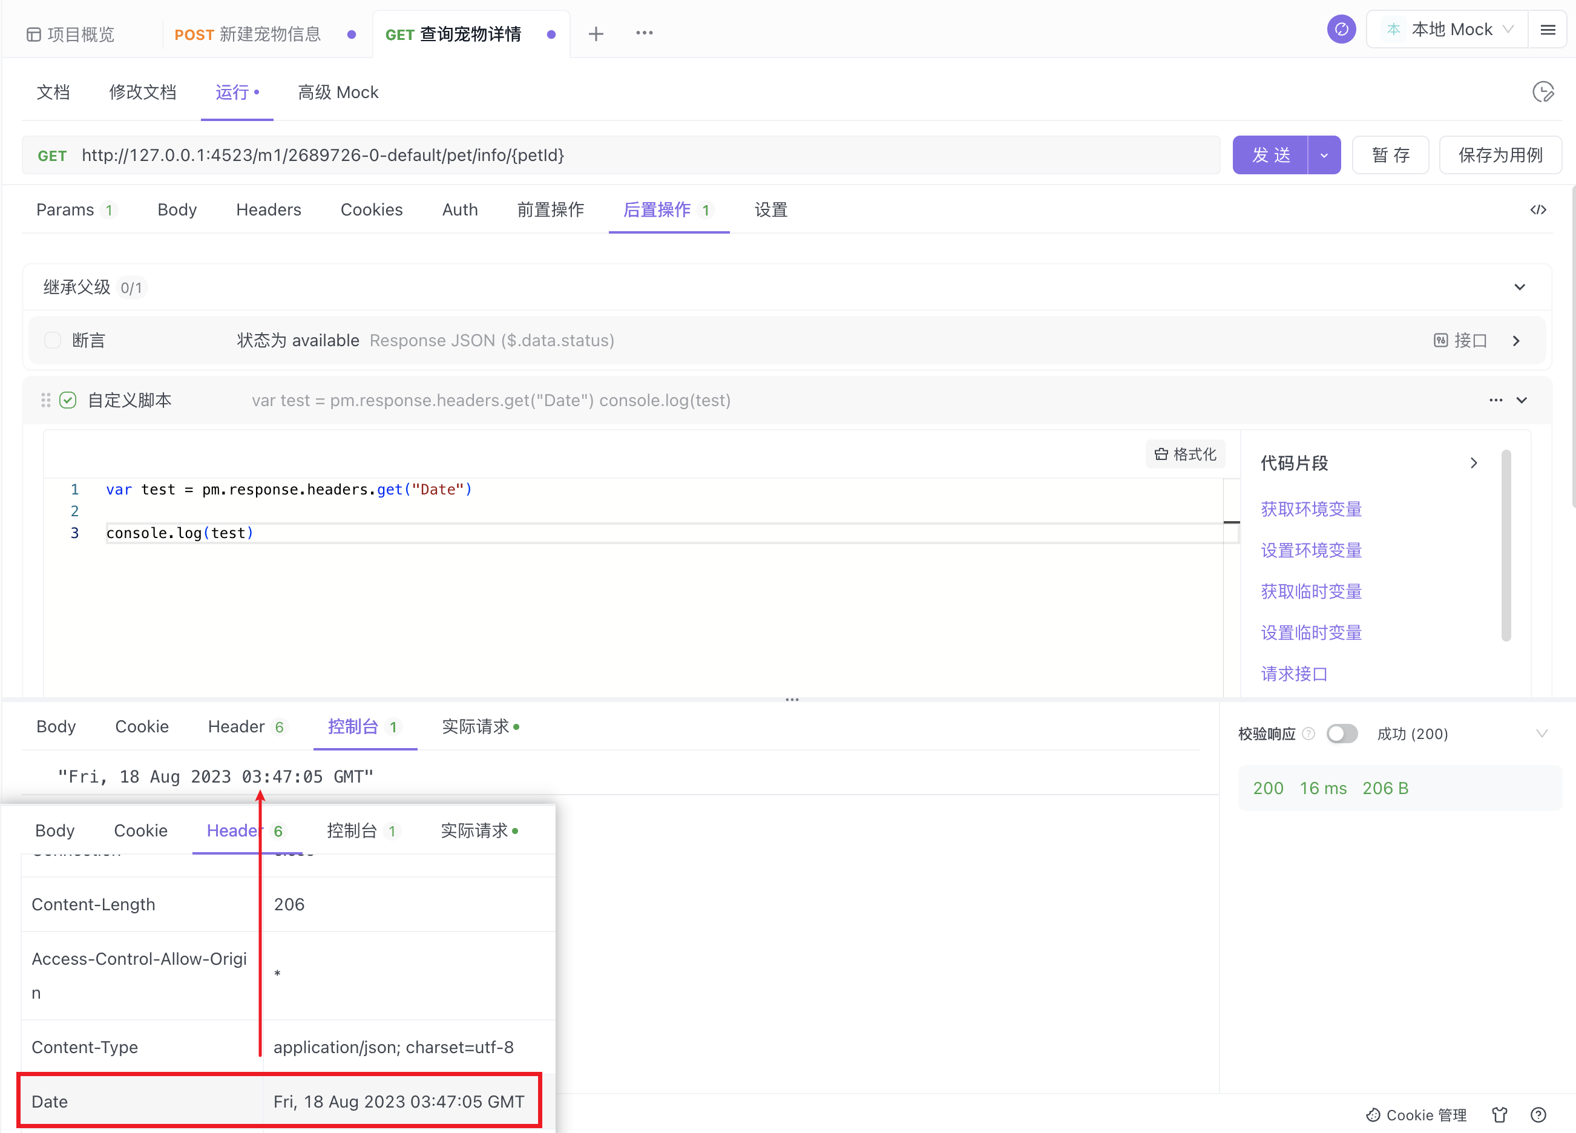Open the dropdown arrow beside 发送 button
1576x1133 pixels.
point(1324,155)
